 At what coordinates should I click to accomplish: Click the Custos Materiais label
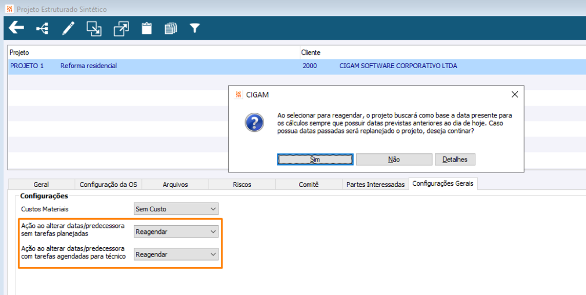[x=45, y=209]
